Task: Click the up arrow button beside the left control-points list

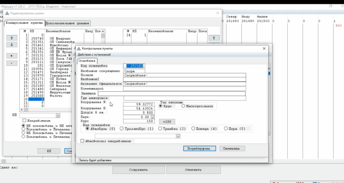Action: 12,38
